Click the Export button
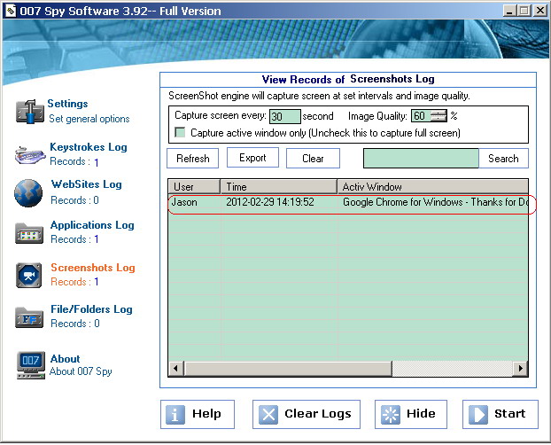The height and width of the screenshot is (445, 551). coord(252,158)
